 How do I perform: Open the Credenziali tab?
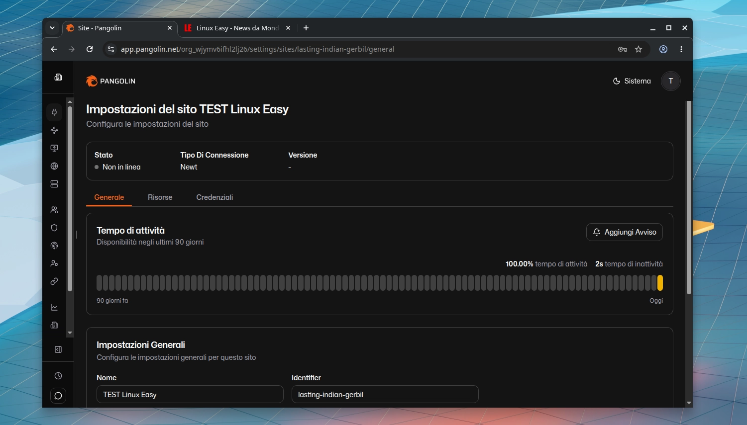[214, 197]
